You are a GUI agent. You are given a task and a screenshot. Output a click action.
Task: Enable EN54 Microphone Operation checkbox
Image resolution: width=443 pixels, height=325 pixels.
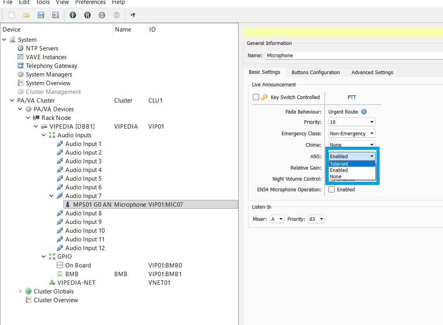coord(332,189)
